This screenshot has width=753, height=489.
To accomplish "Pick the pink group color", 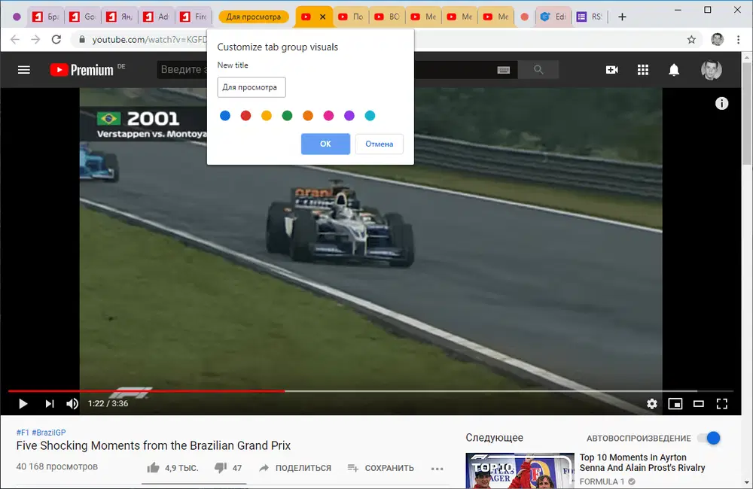I will [328, 116].
